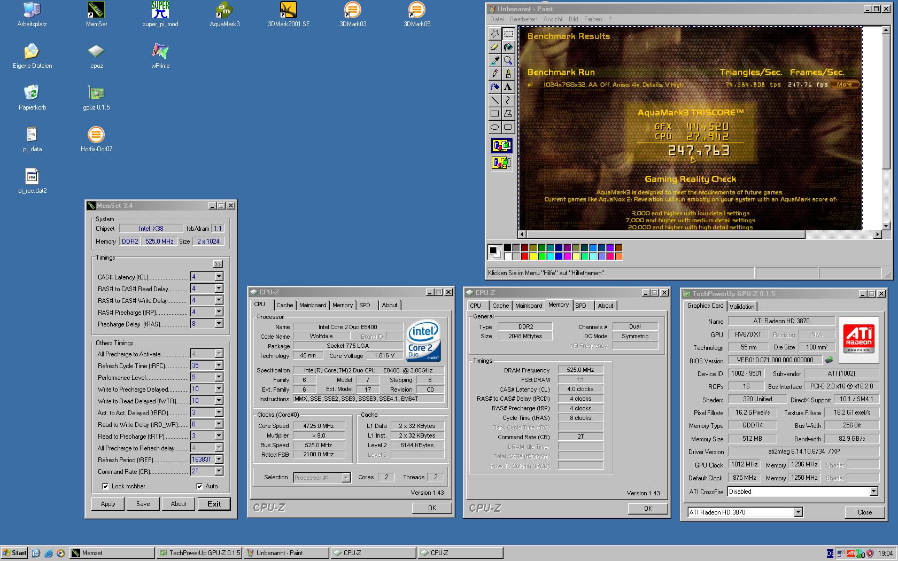Enable transparent selection mode in Paint options
898x561 pixels.
pos(501,162)
